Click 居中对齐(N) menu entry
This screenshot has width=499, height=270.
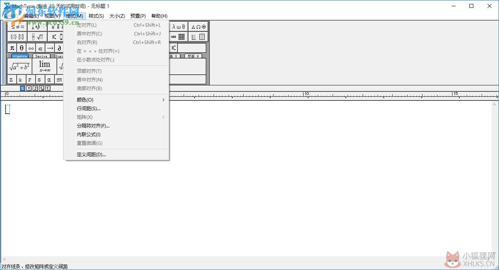point(116,80)
